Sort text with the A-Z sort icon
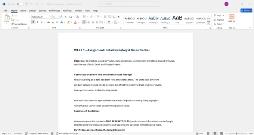The width and height of the screenshot is (254, 135). coord(114,17)
